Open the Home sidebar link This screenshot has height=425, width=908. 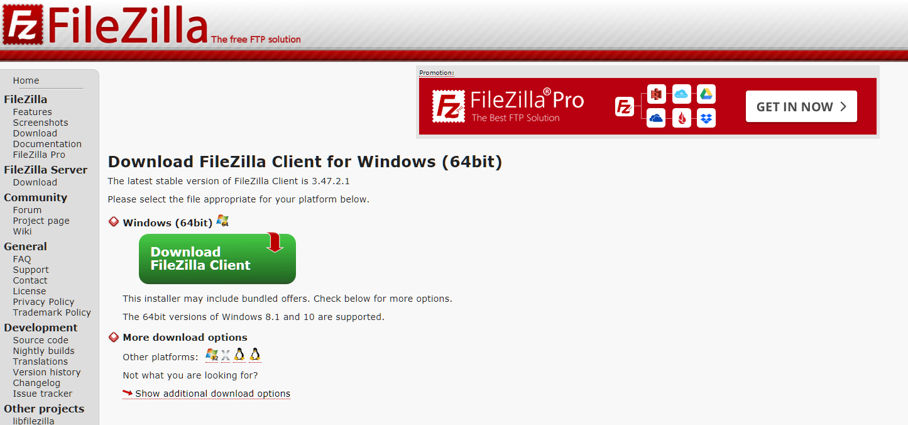pos(26,80)
